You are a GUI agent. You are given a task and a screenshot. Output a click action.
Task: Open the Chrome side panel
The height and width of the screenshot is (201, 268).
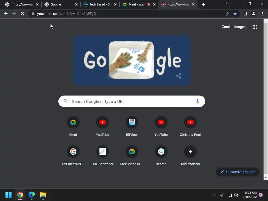tap(245, 14)
